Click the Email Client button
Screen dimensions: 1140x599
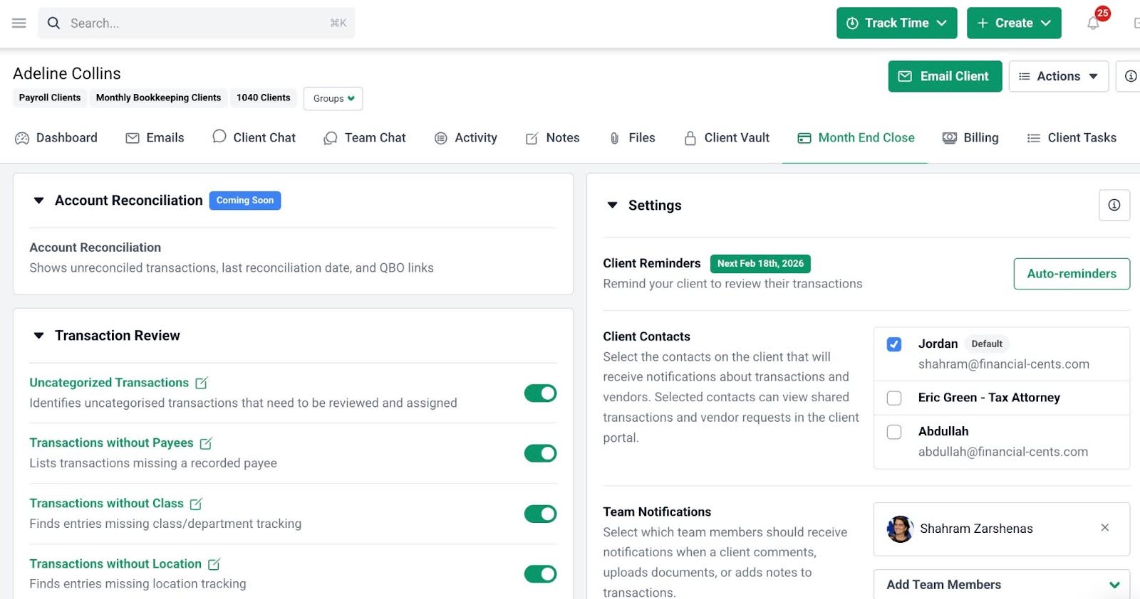pyautogui.click(x=945, y=76)
